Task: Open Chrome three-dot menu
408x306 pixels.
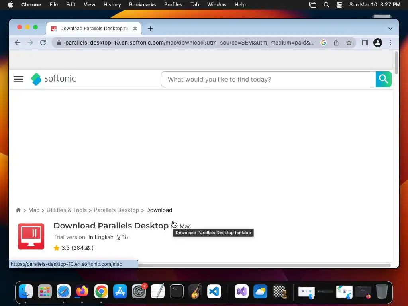Action: 390,43
